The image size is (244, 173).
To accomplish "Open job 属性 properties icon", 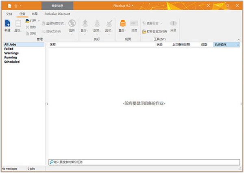I will click(18, 24).
